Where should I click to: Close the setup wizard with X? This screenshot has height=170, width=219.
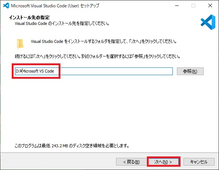coord(210,5)
